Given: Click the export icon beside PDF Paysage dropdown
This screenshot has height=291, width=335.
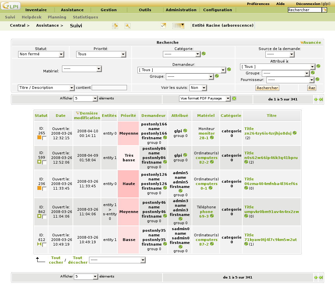Looking at the screenshot, I should pyautogui.click(x=234, y=98).
